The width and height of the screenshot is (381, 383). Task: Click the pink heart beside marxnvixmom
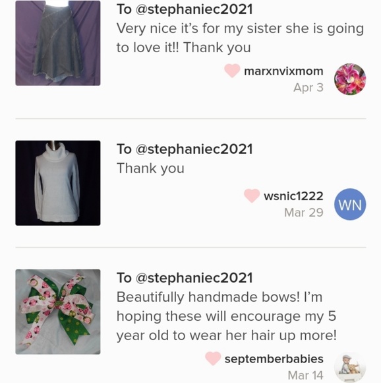[x=232, y=71]
